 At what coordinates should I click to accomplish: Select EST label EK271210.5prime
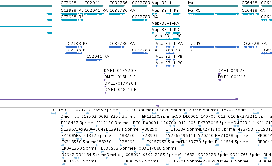[x=218, y=129]
